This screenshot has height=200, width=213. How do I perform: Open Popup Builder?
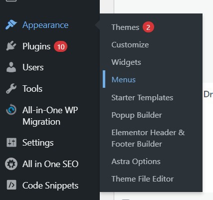[x=137, y=115]
